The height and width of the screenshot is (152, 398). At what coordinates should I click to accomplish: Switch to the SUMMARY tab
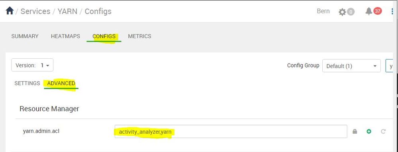(x=25, y=36)
